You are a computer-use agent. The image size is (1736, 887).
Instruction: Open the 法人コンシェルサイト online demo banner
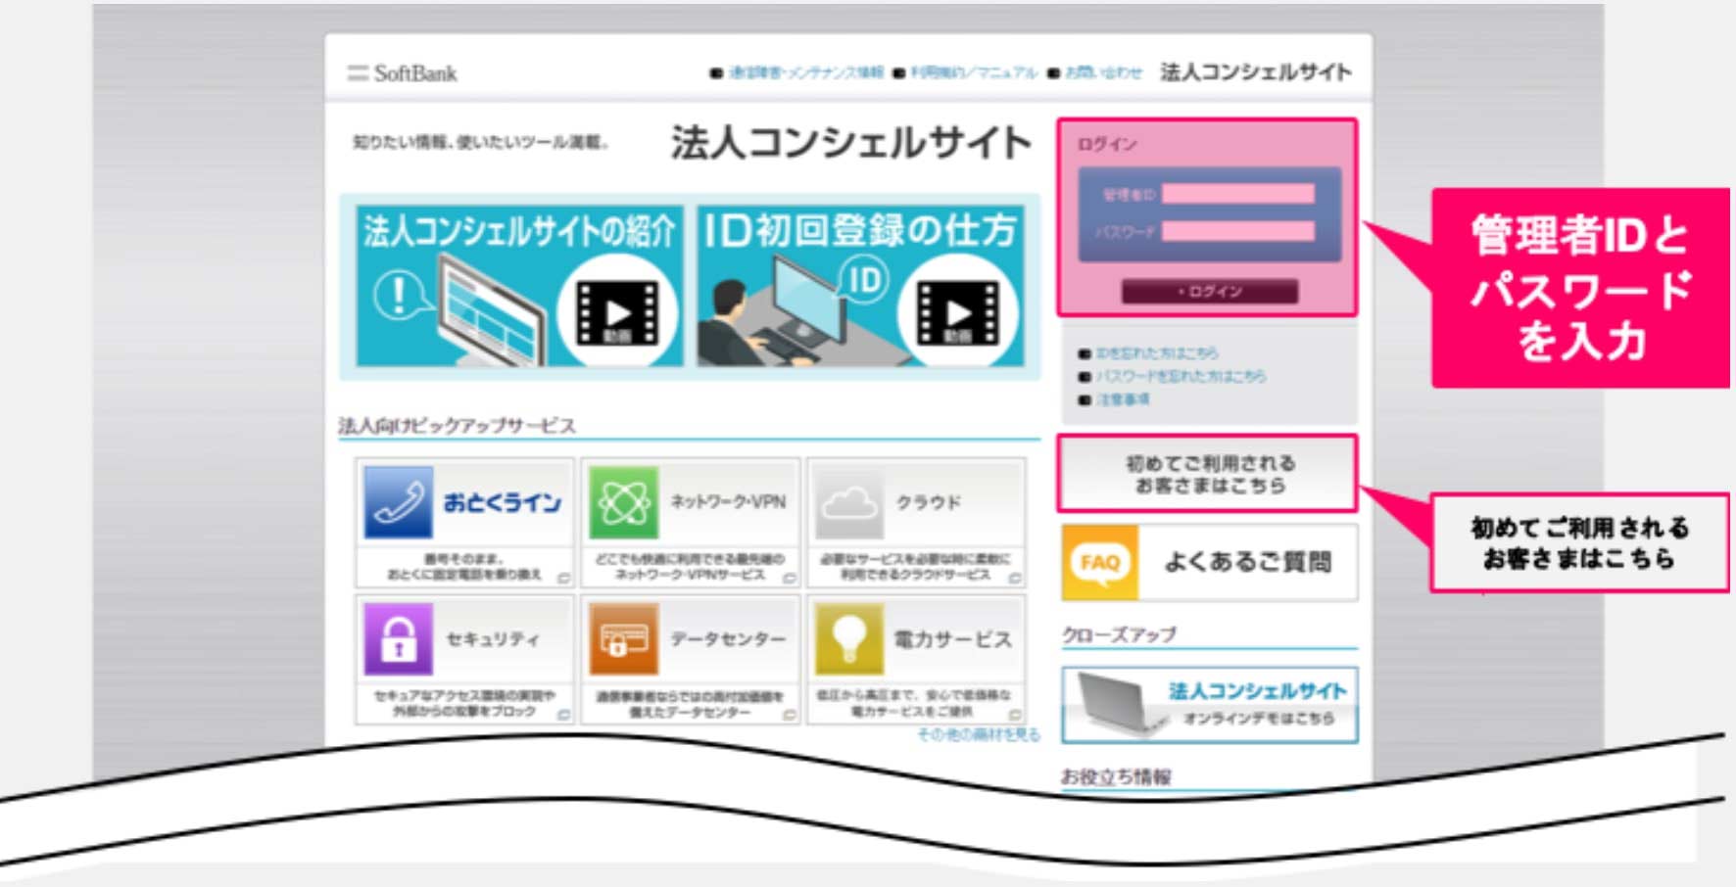(1210, 704)
